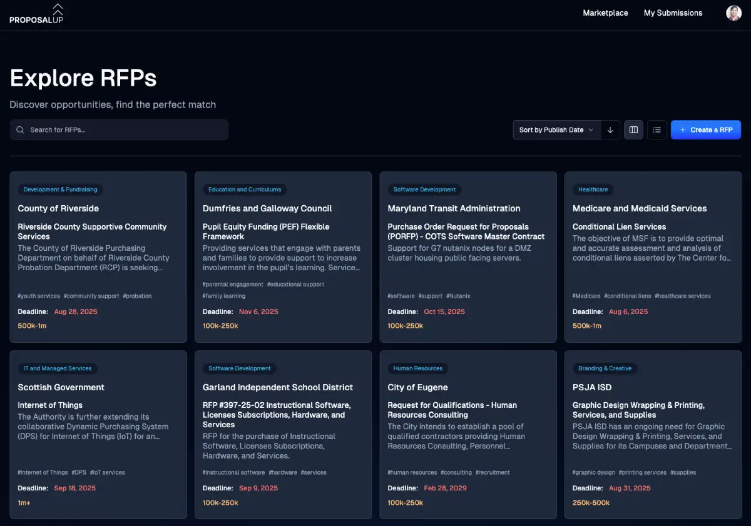Image resolution: width=751 pixels, height=526 pixels.
Task: Click the ProposalUp logo
Action: pos(36,14)
